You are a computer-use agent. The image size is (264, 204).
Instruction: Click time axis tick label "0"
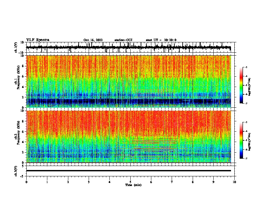[26, 182]
